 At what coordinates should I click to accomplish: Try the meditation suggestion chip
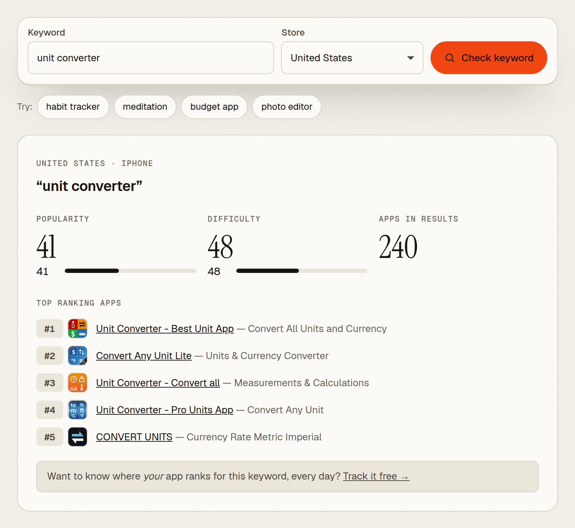145,107
